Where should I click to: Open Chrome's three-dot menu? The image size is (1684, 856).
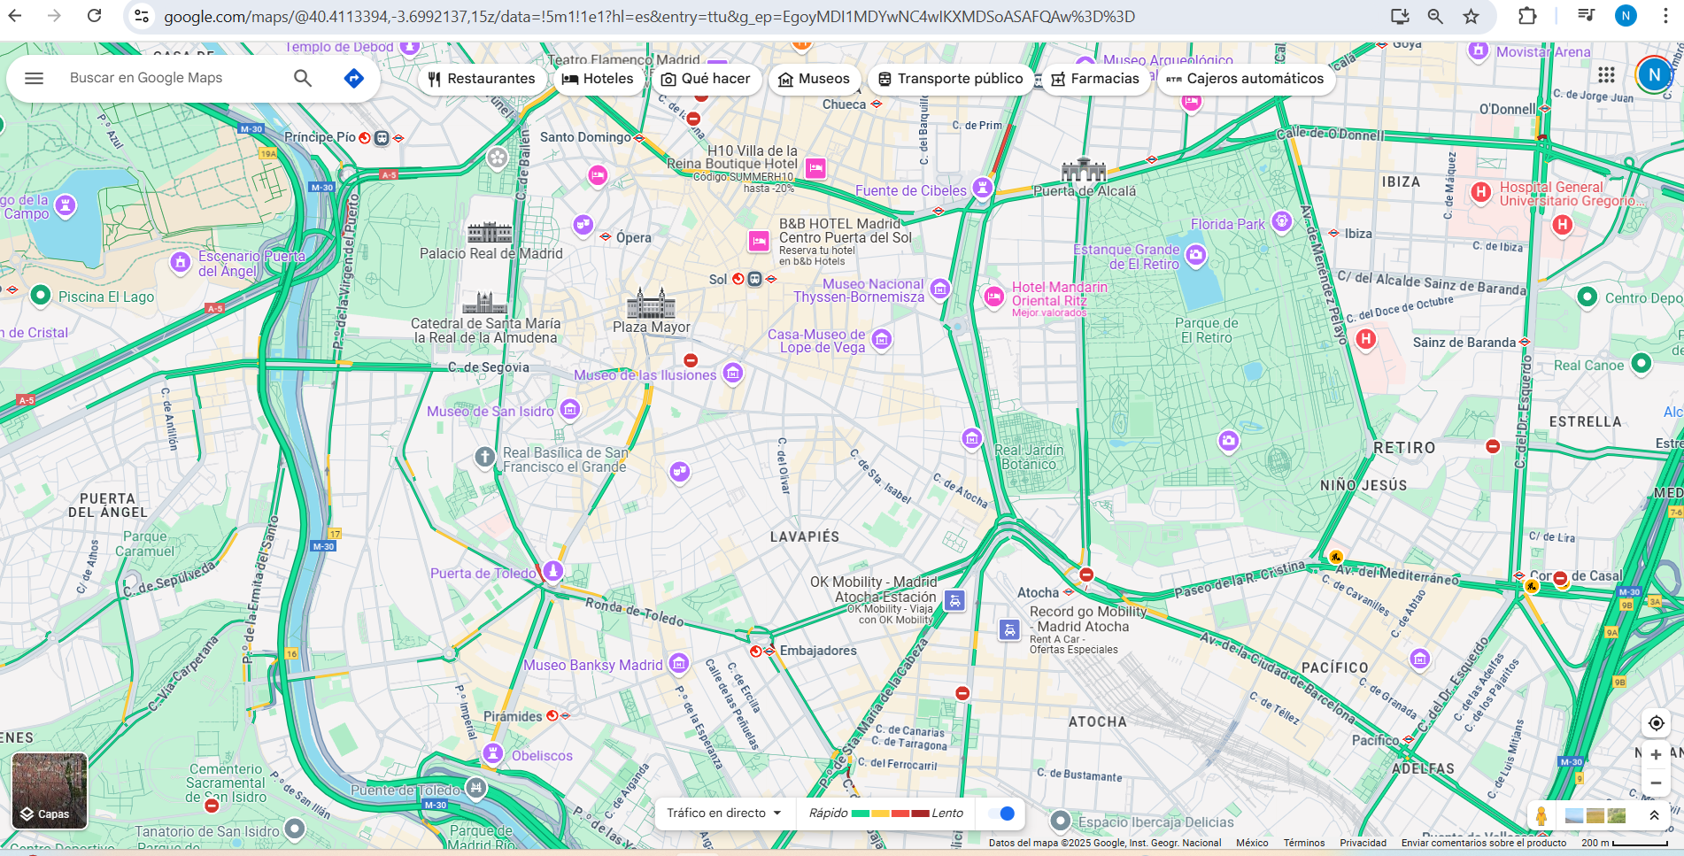[1665, 16]
